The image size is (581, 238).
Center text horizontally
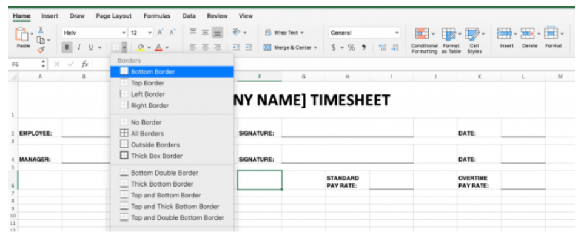point(205,47)
